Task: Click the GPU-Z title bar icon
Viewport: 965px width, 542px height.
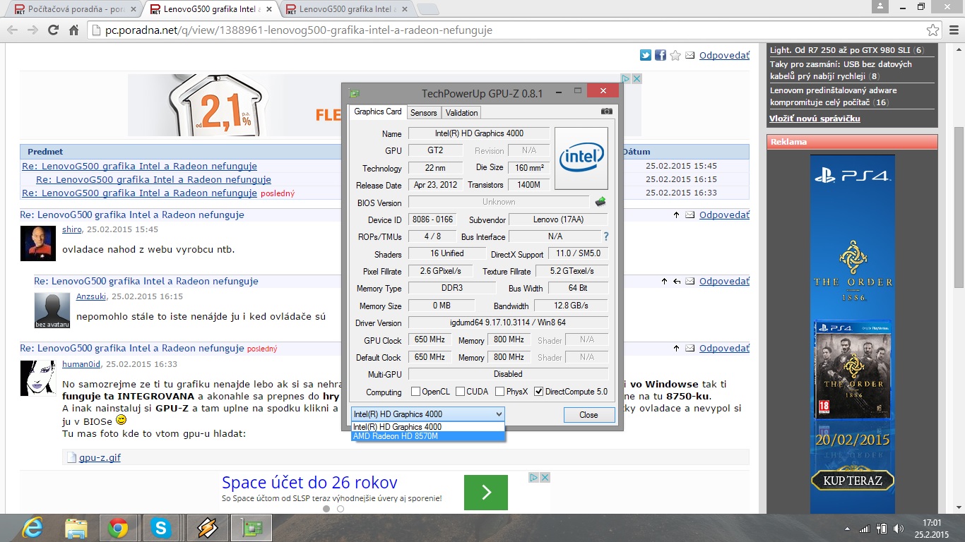Action: tap(355, 92)
